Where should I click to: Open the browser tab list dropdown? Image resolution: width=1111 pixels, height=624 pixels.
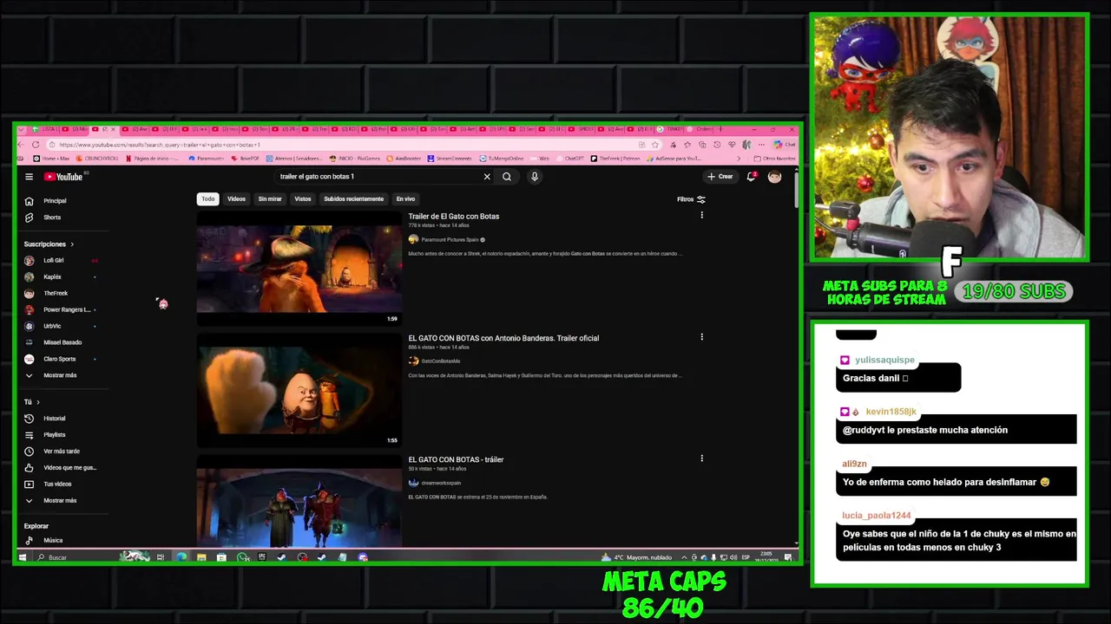point(21,129)
